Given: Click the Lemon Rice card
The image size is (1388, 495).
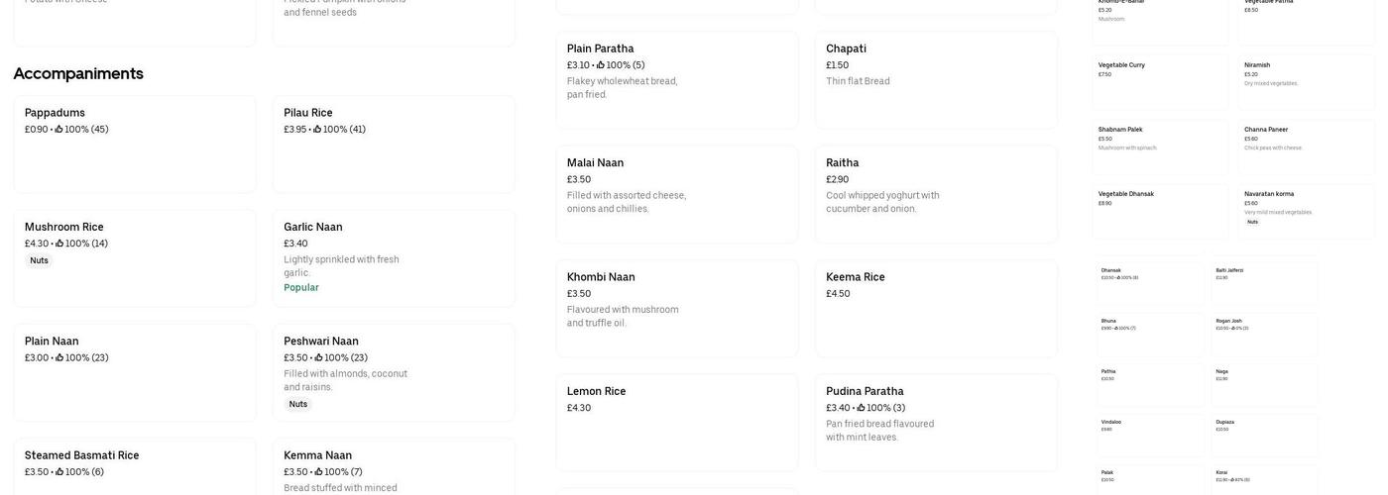Looking at the screenshot, I should tap(676, 422).
